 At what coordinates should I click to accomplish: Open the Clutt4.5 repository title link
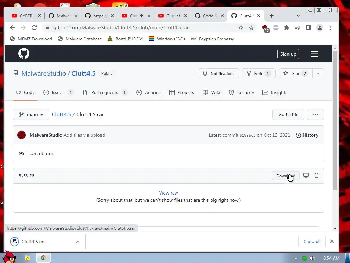click(x=83, y=73)
